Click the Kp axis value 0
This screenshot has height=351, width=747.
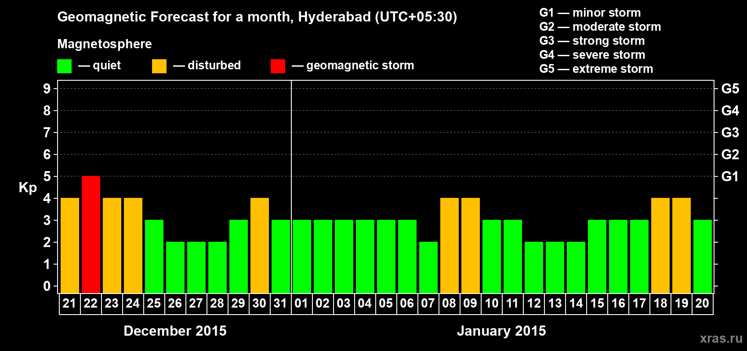[x=47, y=286]
